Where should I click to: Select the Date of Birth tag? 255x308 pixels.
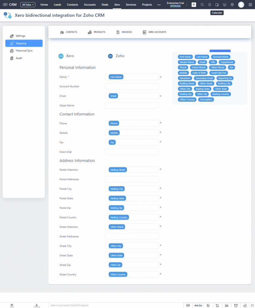click(199, 73)
